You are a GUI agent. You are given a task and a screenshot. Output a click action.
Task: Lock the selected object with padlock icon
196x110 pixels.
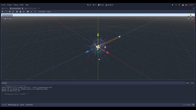21,12
